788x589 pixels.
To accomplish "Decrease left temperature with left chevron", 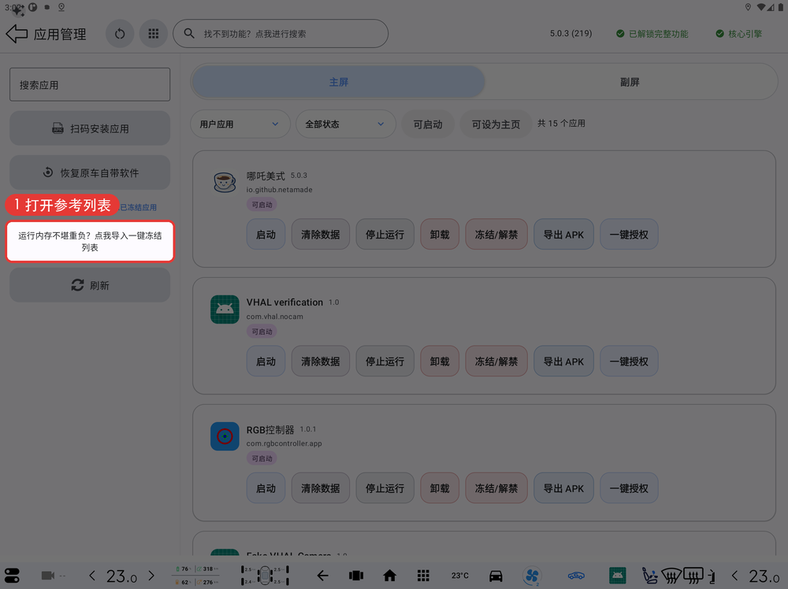I will click(92, 576).
